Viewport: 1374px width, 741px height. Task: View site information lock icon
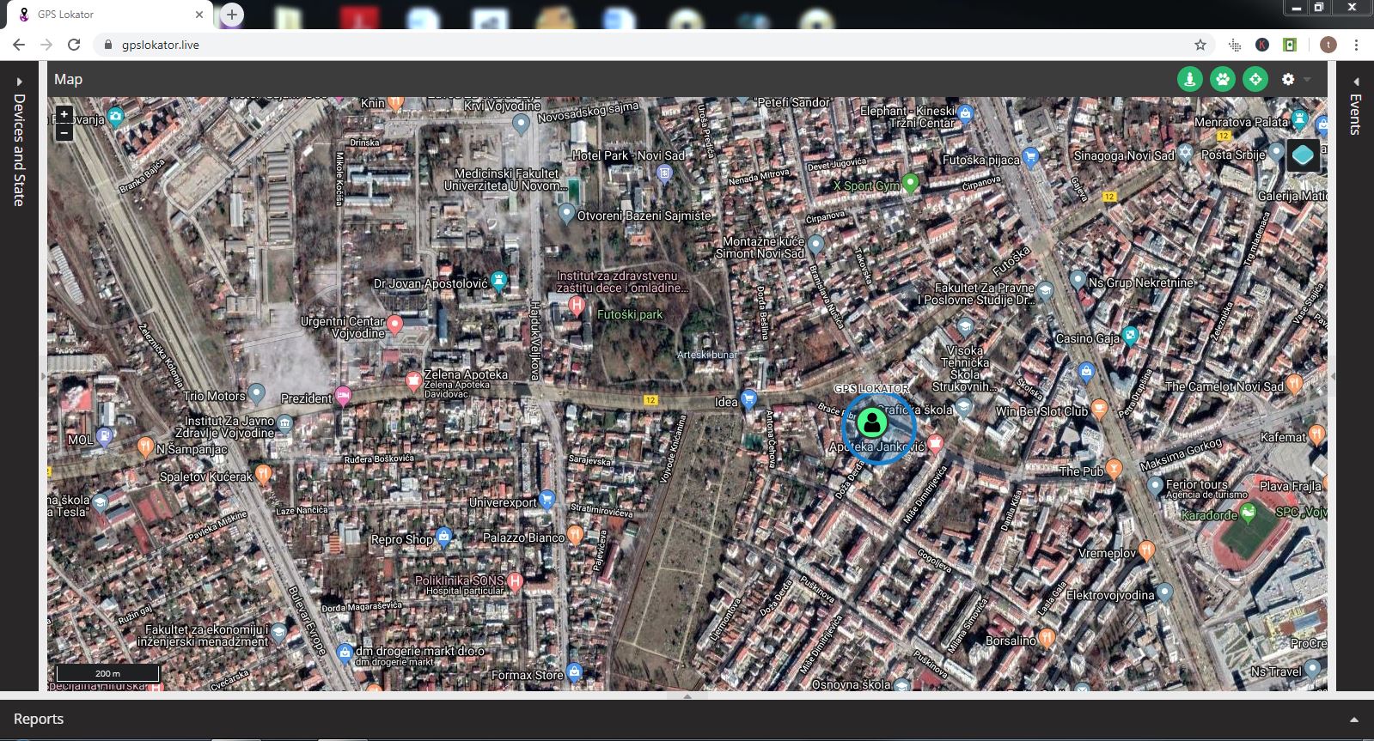click(107, 45)
